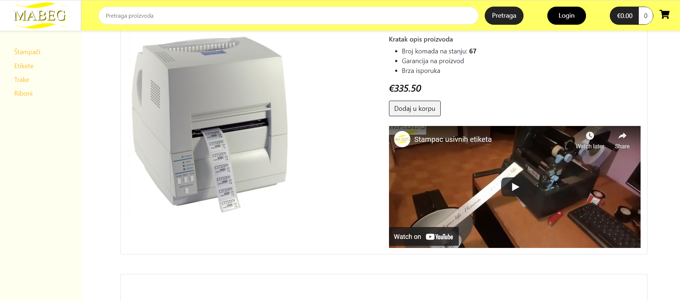680x301 pixels.
Task: Go to the Trake category
Action: [x=22, y=80]
